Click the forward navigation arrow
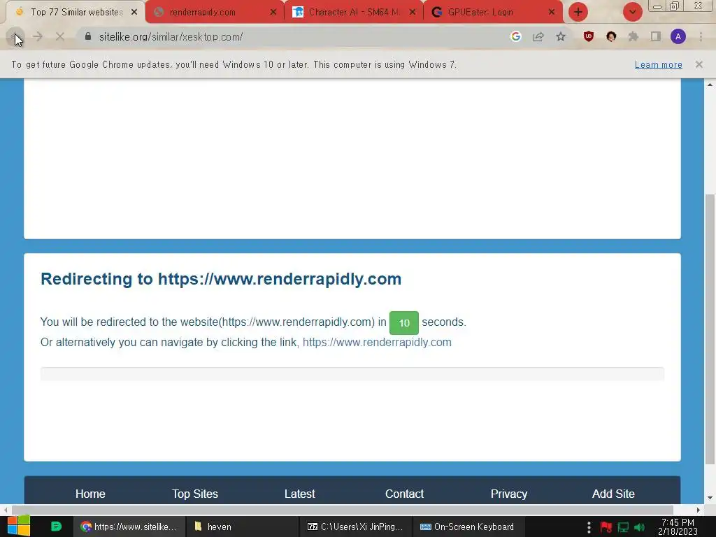 point(38,37)
